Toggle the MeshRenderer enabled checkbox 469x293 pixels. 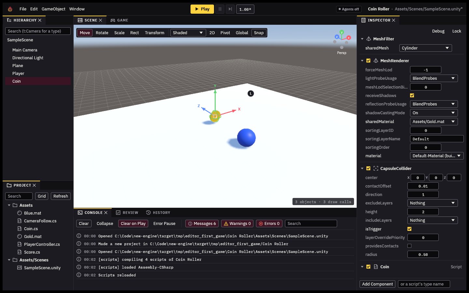368,61
